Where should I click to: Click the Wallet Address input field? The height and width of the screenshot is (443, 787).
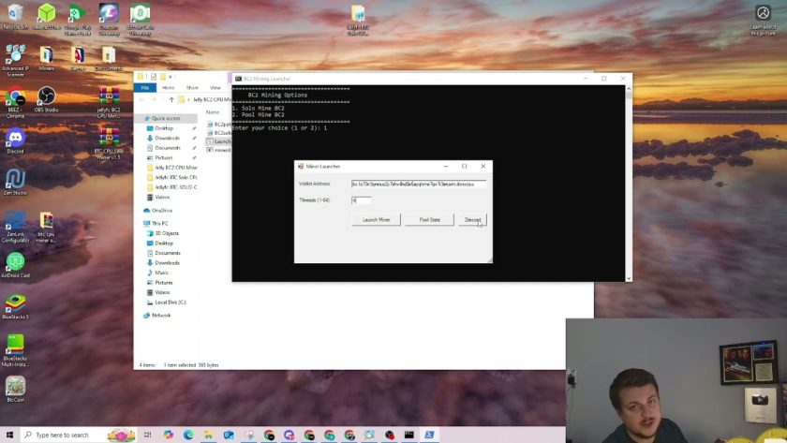coord(419,184)
